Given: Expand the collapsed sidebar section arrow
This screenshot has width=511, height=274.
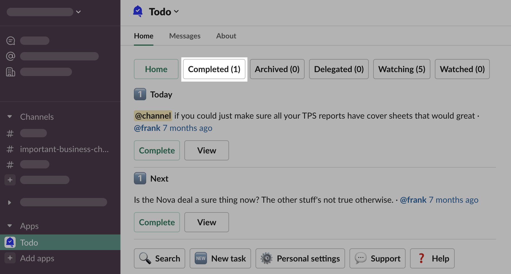Looking at the screenshot, I should (10, 202).
